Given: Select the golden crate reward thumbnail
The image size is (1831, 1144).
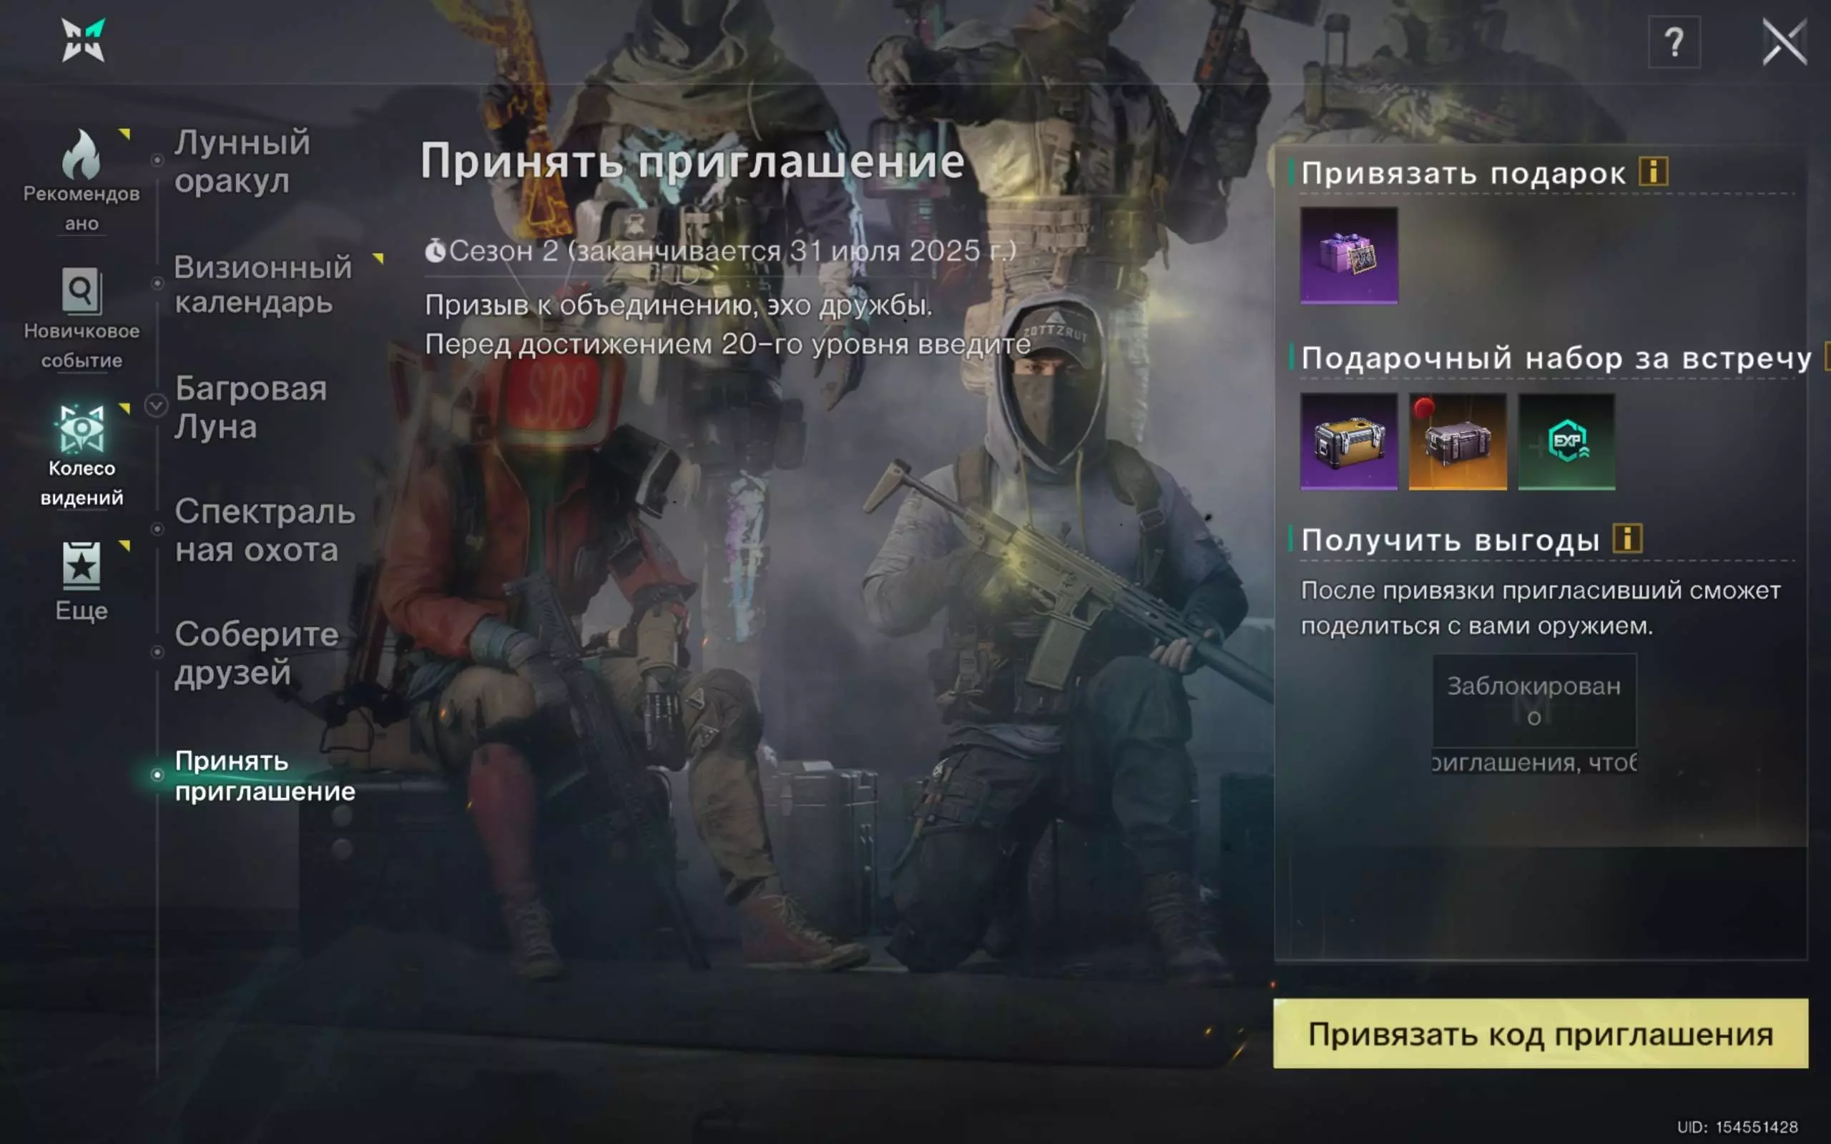Looking at the screenshot, I should pyautogui.click(x=1348, y=441).
